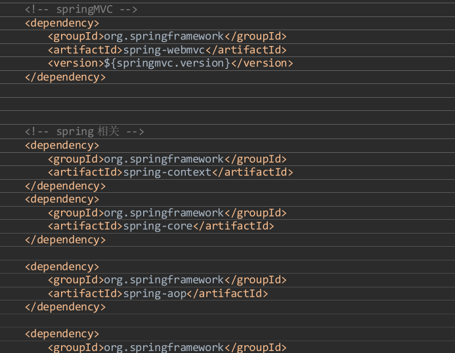Click the spring-aop artifactId line
The image size is (455, 353).
pyautogui.click(x=158, y=293)
